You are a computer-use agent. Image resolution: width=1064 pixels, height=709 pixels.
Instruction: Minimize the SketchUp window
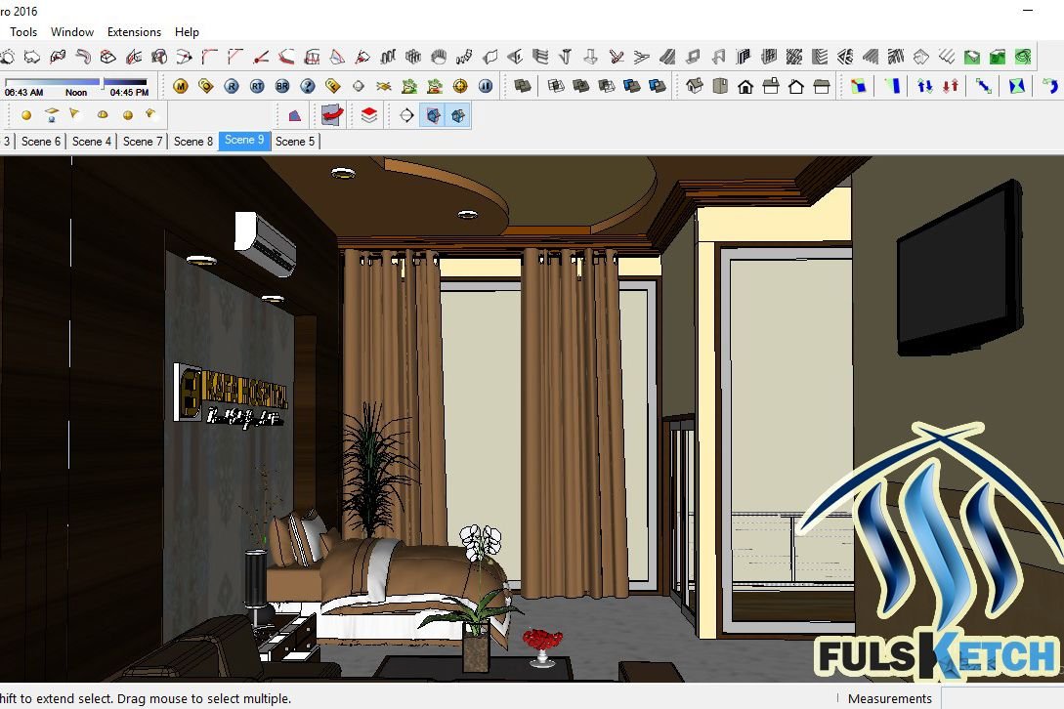pos(1027,10)
